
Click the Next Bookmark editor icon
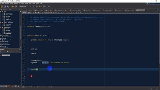[x=56, y=12]
